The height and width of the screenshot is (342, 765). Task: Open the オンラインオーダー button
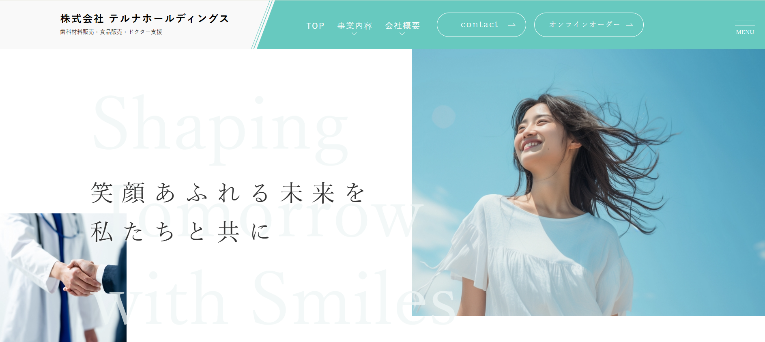pyautogui.click(x=589, y=25)
